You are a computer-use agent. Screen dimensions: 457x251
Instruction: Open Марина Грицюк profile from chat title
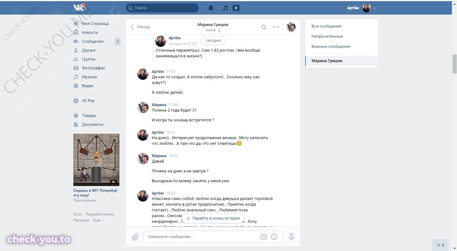point(213,25)
